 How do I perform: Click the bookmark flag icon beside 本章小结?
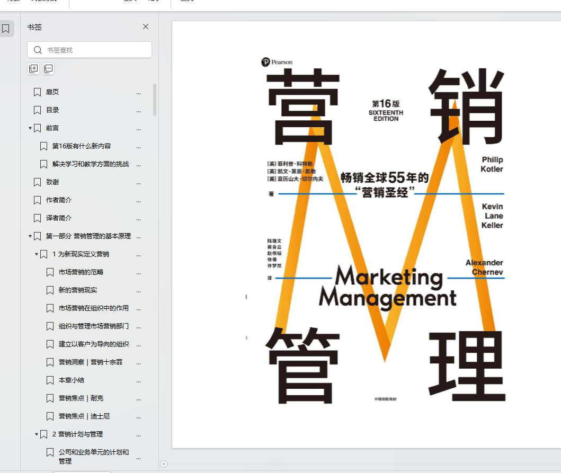[x=50, y=380]
